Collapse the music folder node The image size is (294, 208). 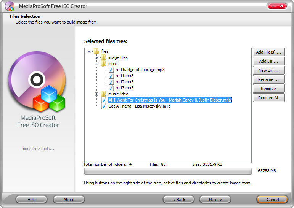pyautogui.click(x=96, y=64)
